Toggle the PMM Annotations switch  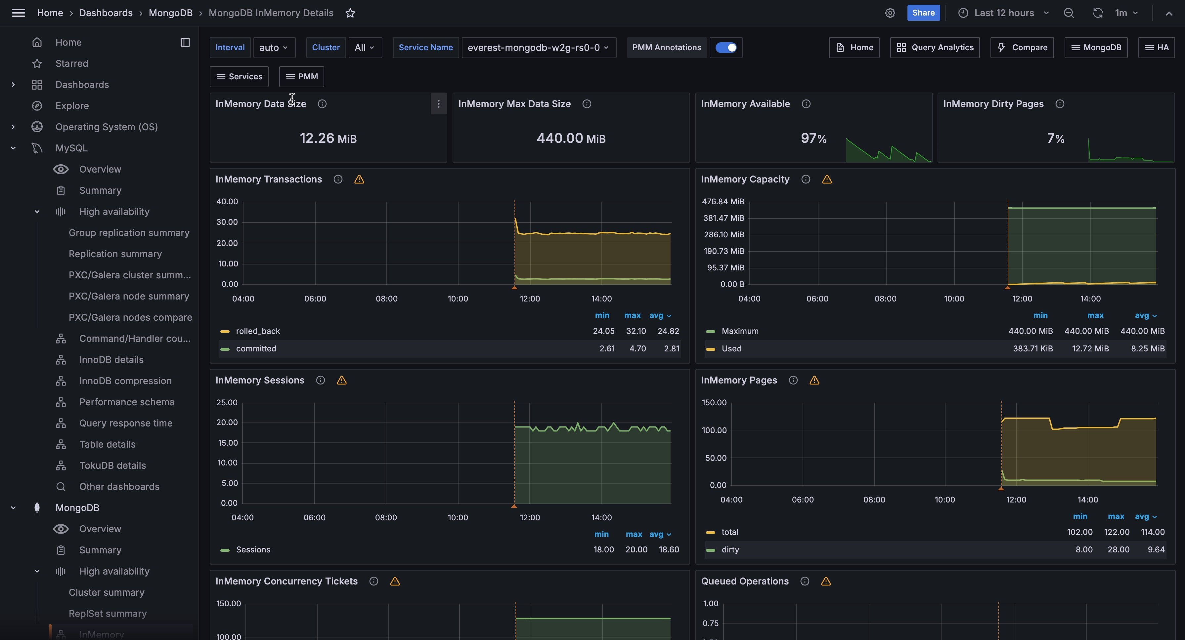click(725, 47)
